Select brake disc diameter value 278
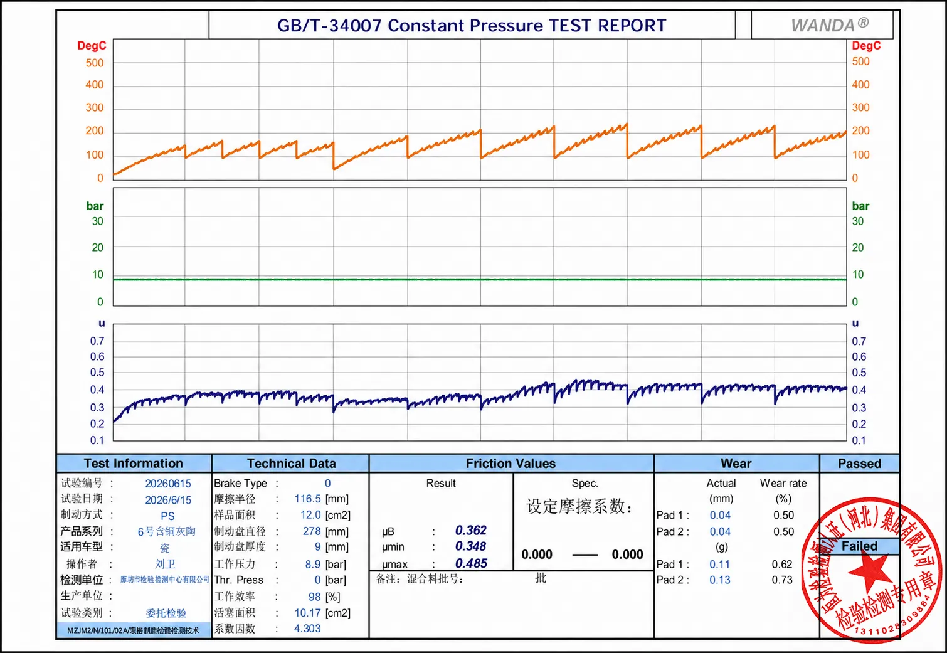 (x=312, y=531)
